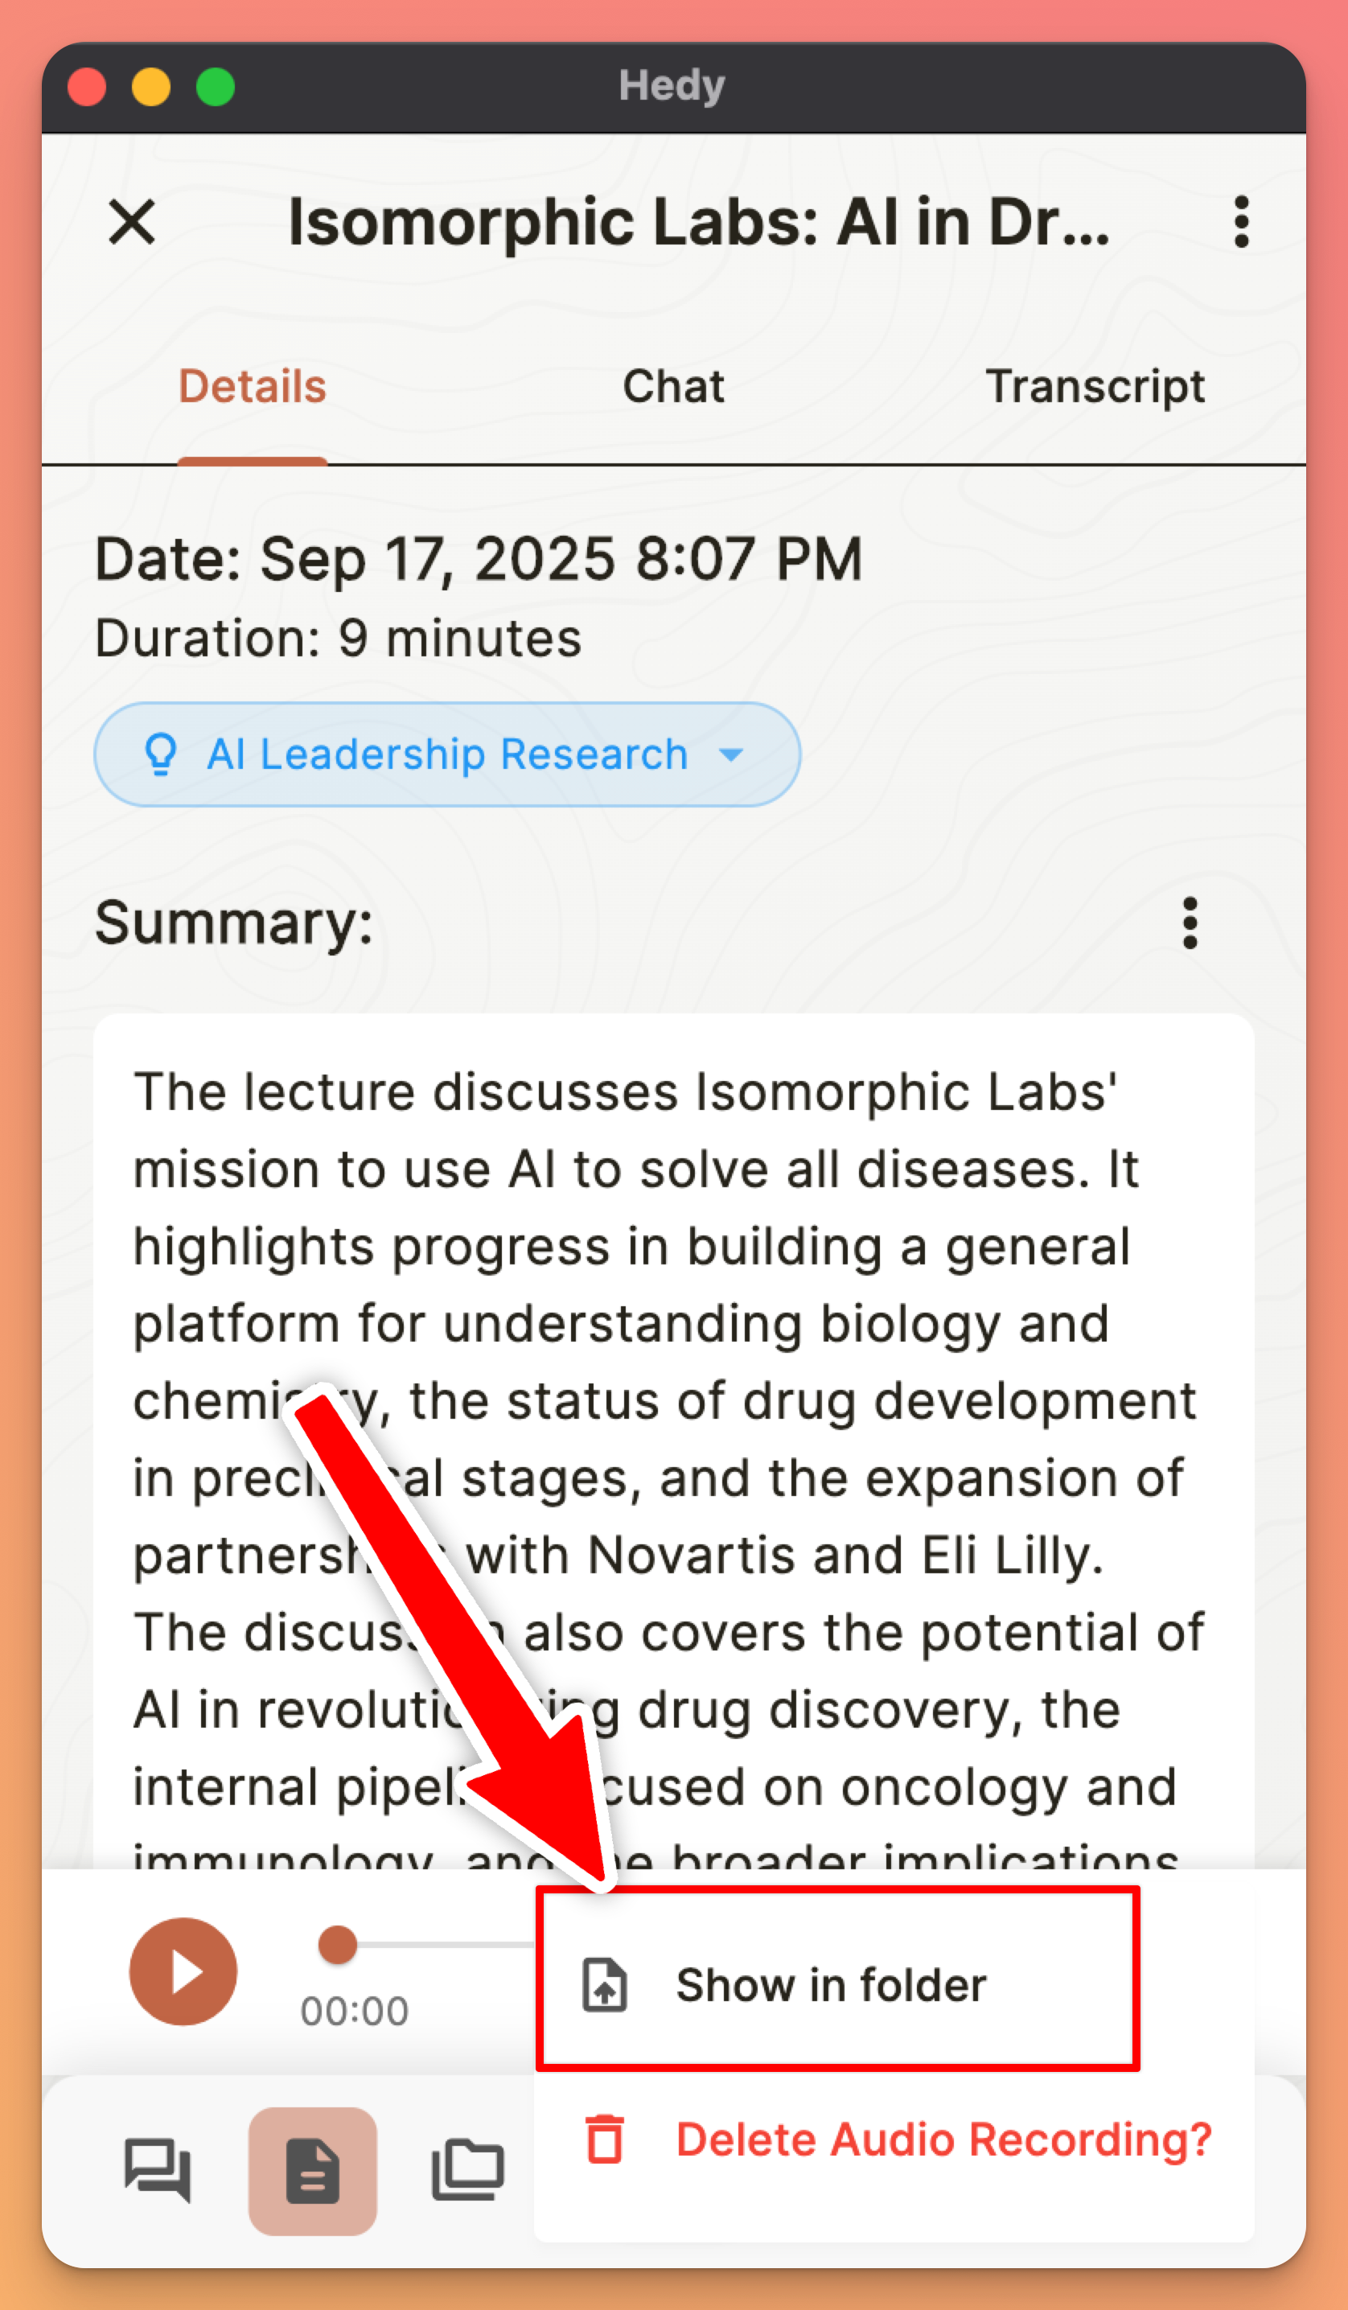The image size is (1348, 2310).
Task: Choose Show in folder menu item
Action: pos(830,1984)
